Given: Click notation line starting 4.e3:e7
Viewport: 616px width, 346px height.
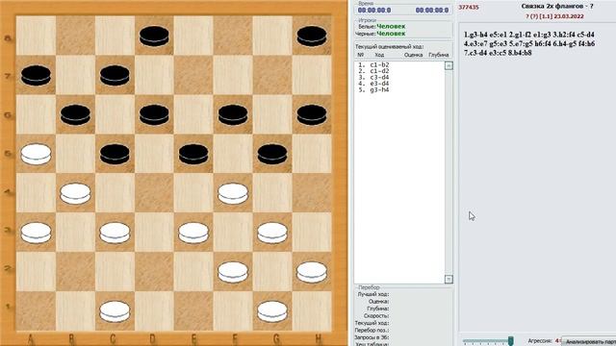Looking at the screenshot, I should [x=529, y=43].
